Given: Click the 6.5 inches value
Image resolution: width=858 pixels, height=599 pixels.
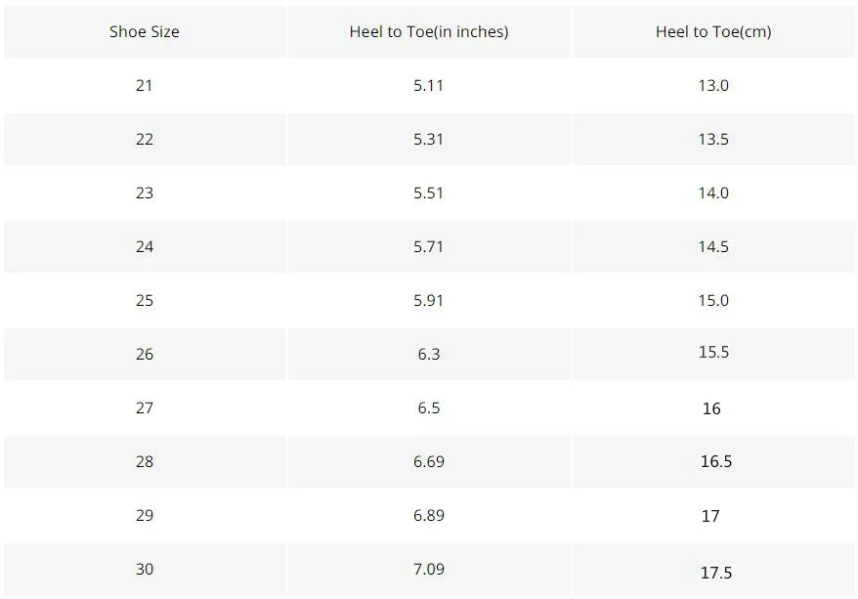Looking at the screenshot, I should pyautogui.click(x=429, y=407).
